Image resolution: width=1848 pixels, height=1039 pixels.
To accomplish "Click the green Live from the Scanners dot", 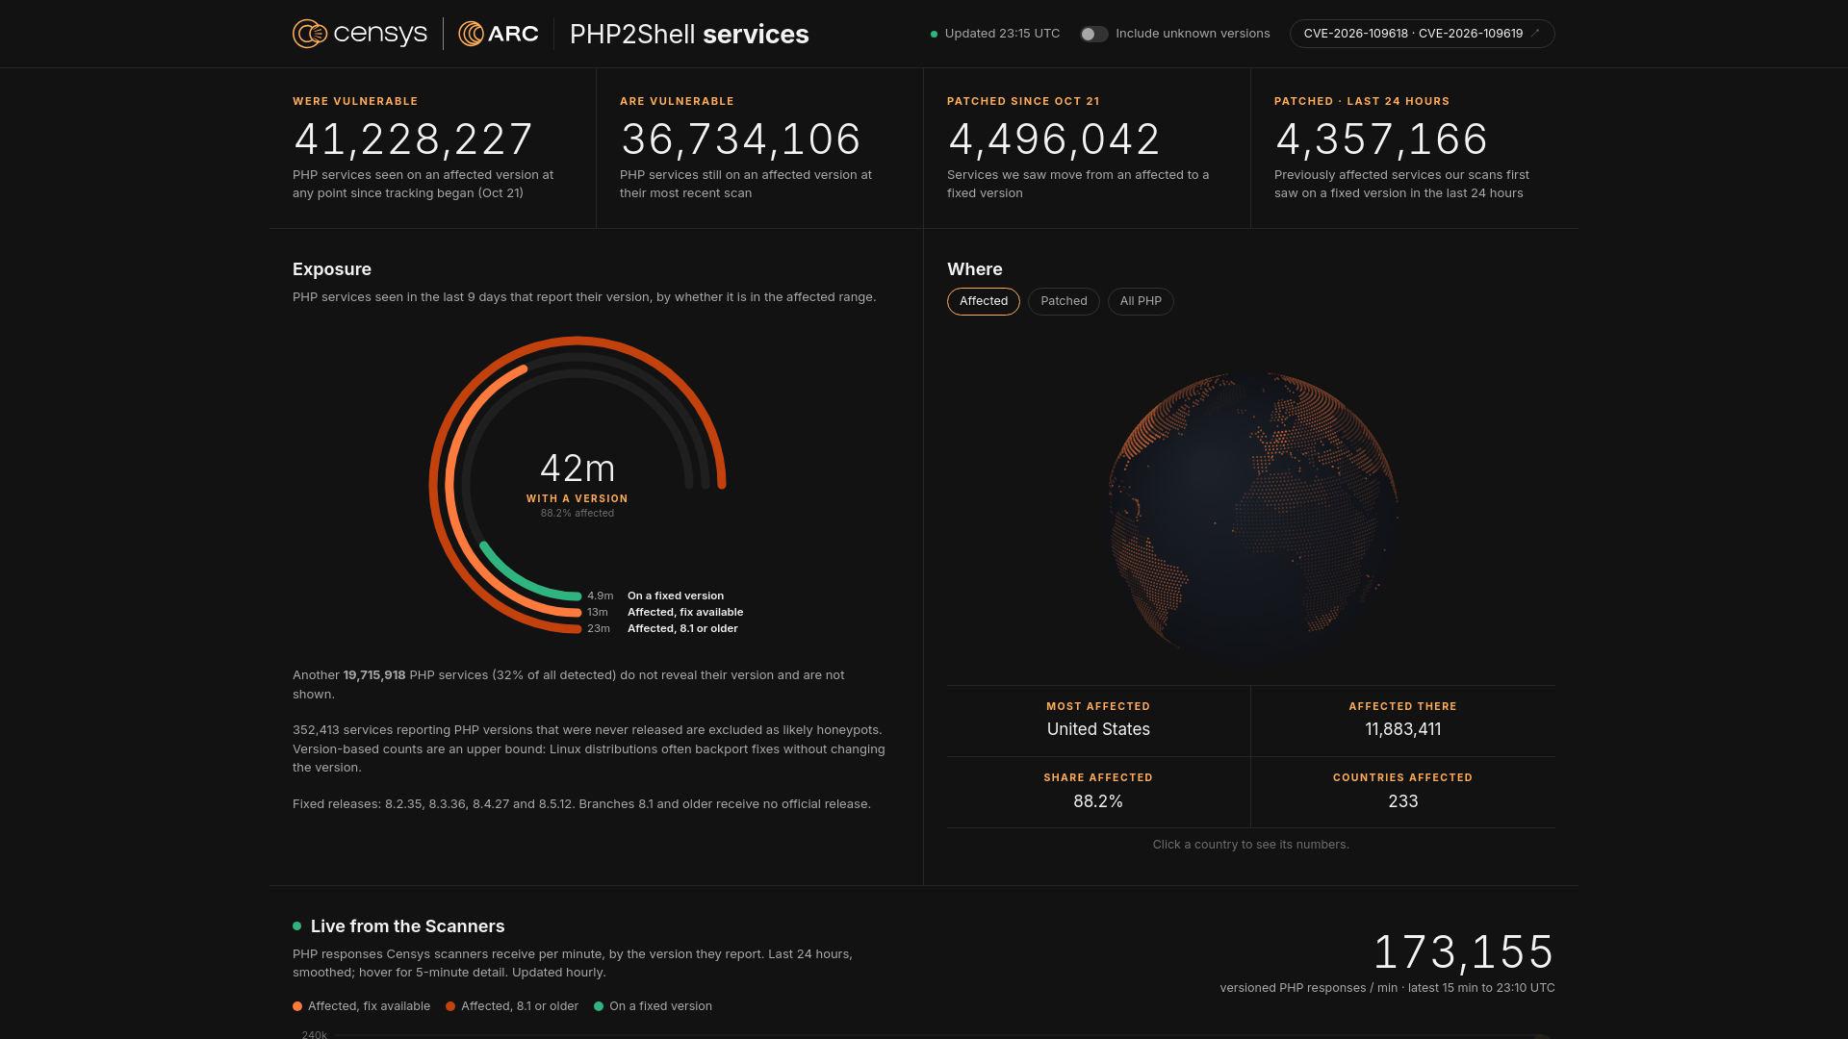I will pyautogui.click(x=297, y=926).
